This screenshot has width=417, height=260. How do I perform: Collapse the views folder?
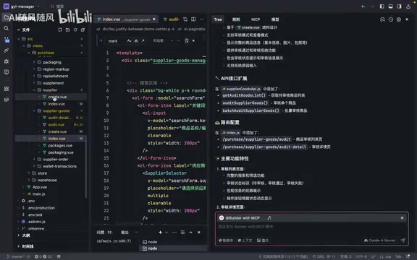(24, 45)
